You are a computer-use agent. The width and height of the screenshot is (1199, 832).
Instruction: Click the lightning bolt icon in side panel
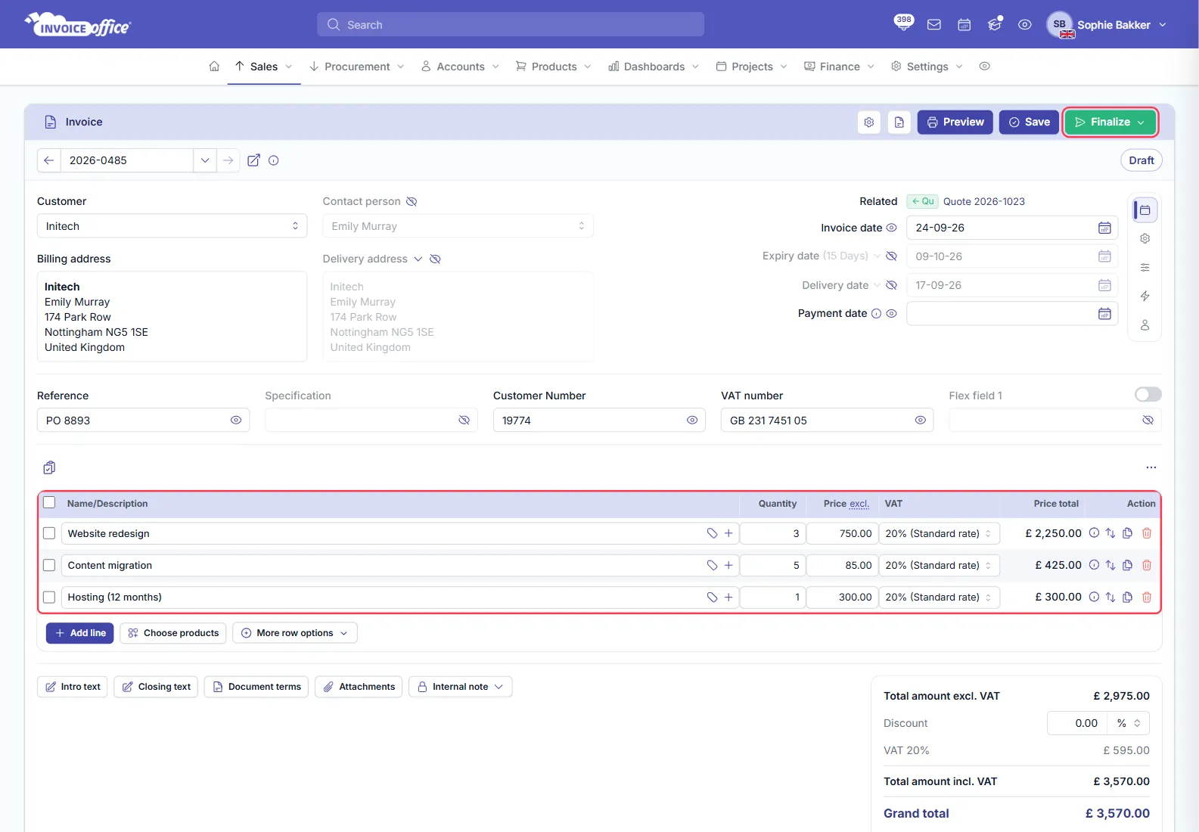point(1145,296)
